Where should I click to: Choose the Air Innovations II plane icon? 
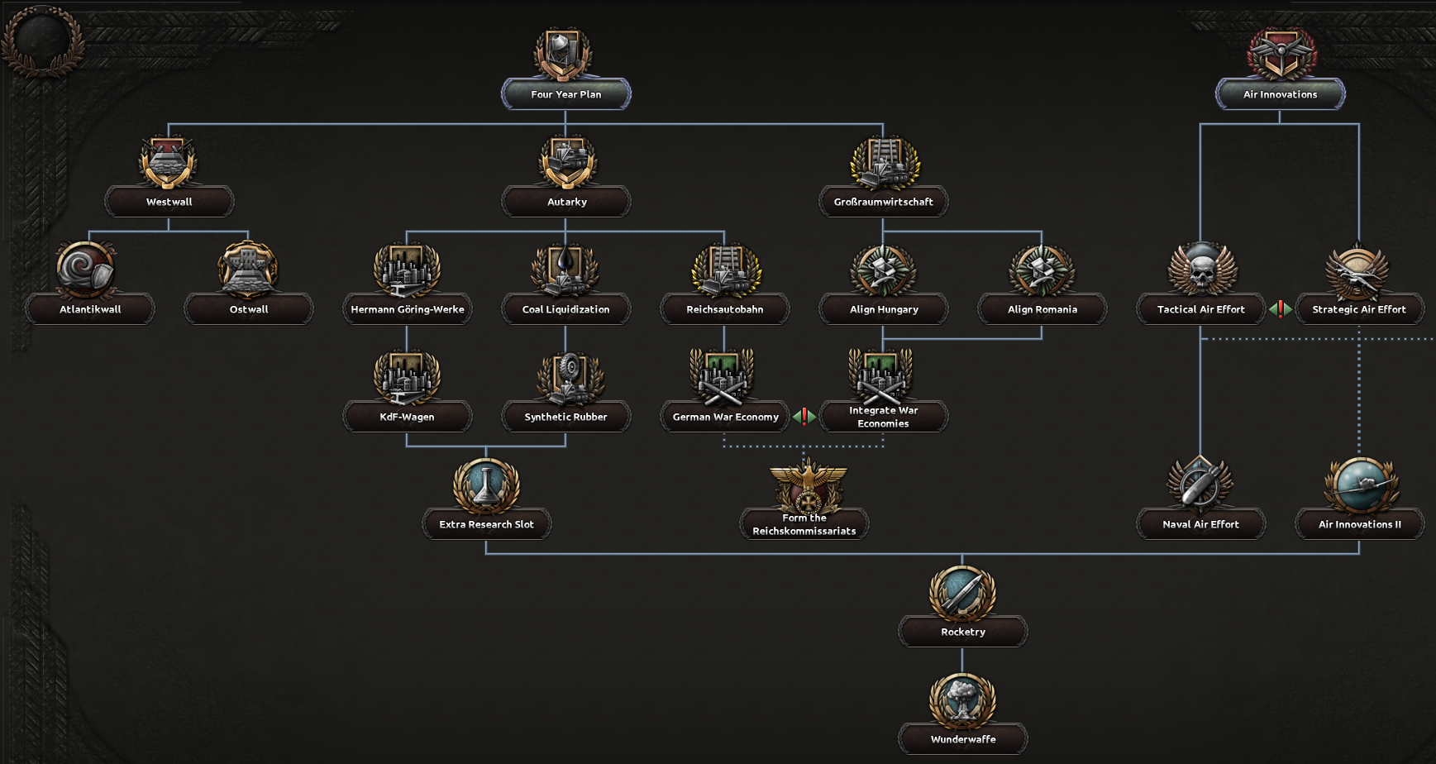pyautogui.click(x=1360, y=485)
